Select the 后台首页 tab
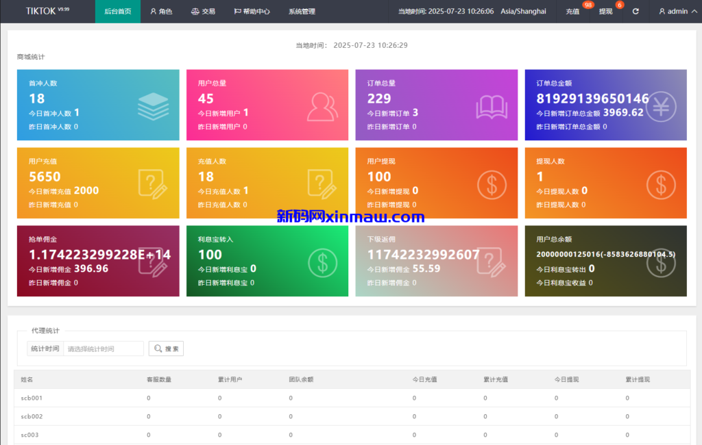The width and height of the screenshot is (702, 445). [117, 12]
